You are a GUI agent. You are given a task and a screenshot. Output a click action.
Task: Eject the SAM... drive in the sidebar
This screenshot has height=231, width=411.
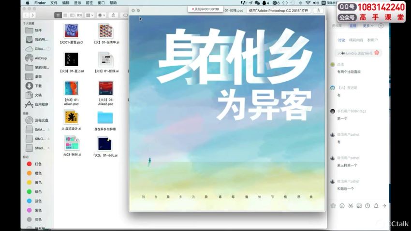(x=48, y=130)
